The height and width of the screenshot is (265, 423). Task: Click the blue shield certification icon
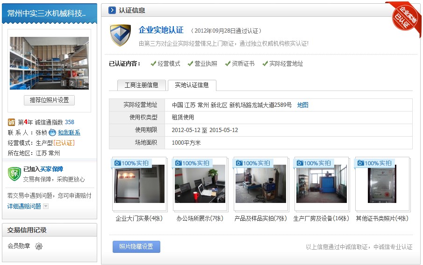[120, 35]
